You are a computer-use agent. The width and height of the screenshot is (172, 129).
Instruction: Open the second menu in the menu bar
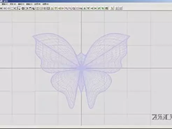13,4
